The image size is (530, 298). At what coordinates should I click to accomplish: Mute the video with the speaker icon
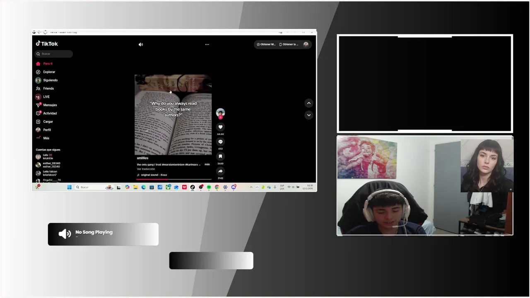tap(141, 44)
